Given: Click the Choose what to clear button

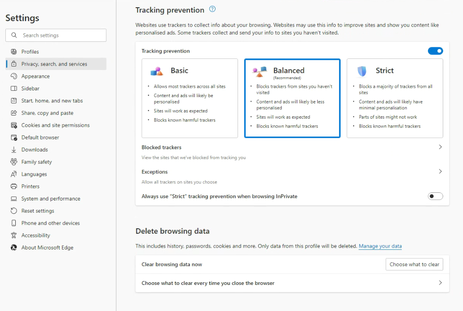Looking at the screenshot, I should 414,264.
